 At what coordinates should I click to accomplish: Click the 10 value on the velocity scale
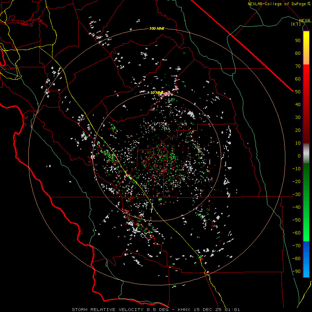point(298,143)
